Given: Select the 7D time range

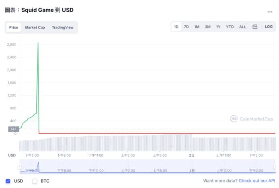Looking at the screenshot, I should [186, 27].
